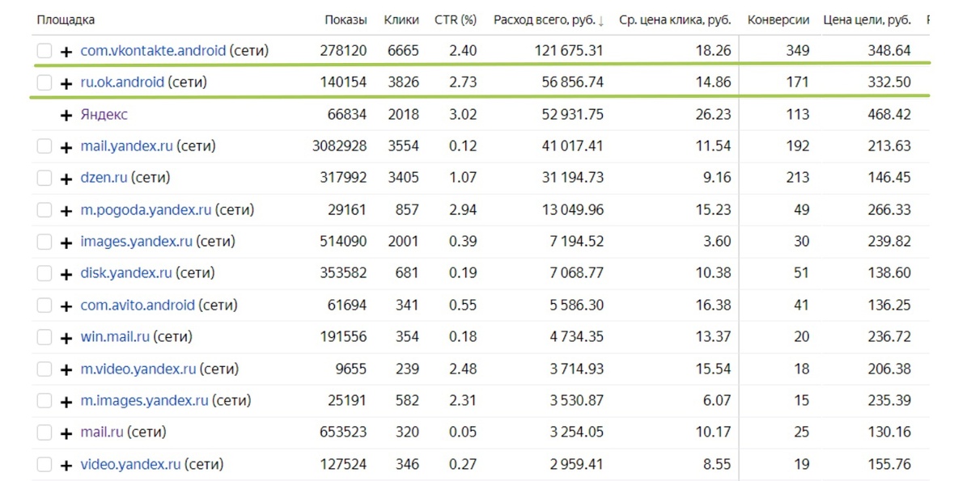This screenshot has height=481, width=971.
Task: Open the Яндекс platform link
Action: [104, 114]
